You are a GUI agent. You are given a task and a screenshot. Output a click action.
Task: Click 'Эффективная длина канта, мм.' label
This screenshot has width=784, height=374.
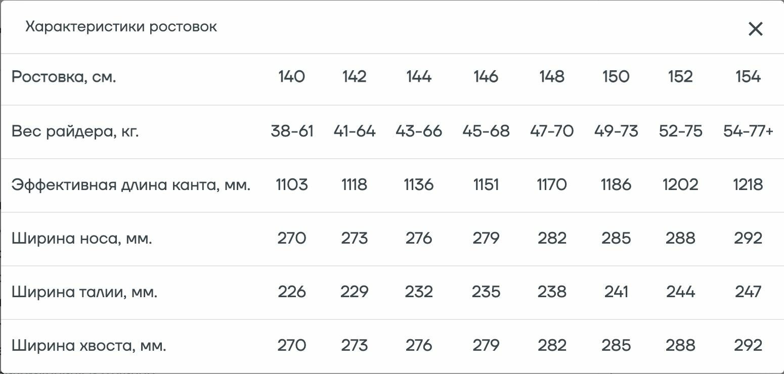(x=131, y=185)
